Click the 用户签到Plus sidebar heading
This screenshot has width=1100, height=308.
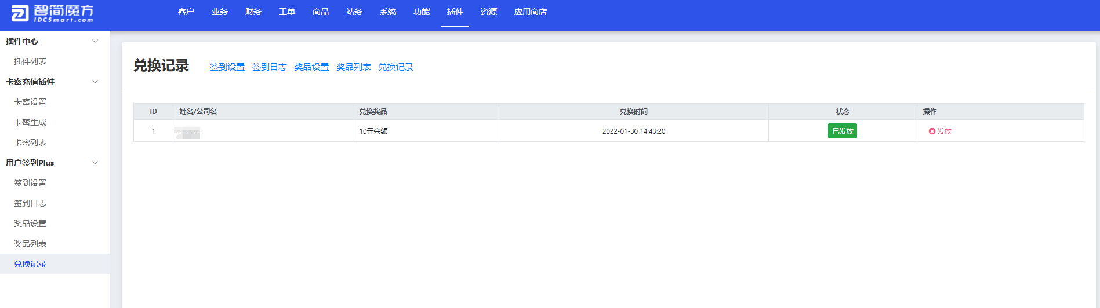tap(30, 163)
